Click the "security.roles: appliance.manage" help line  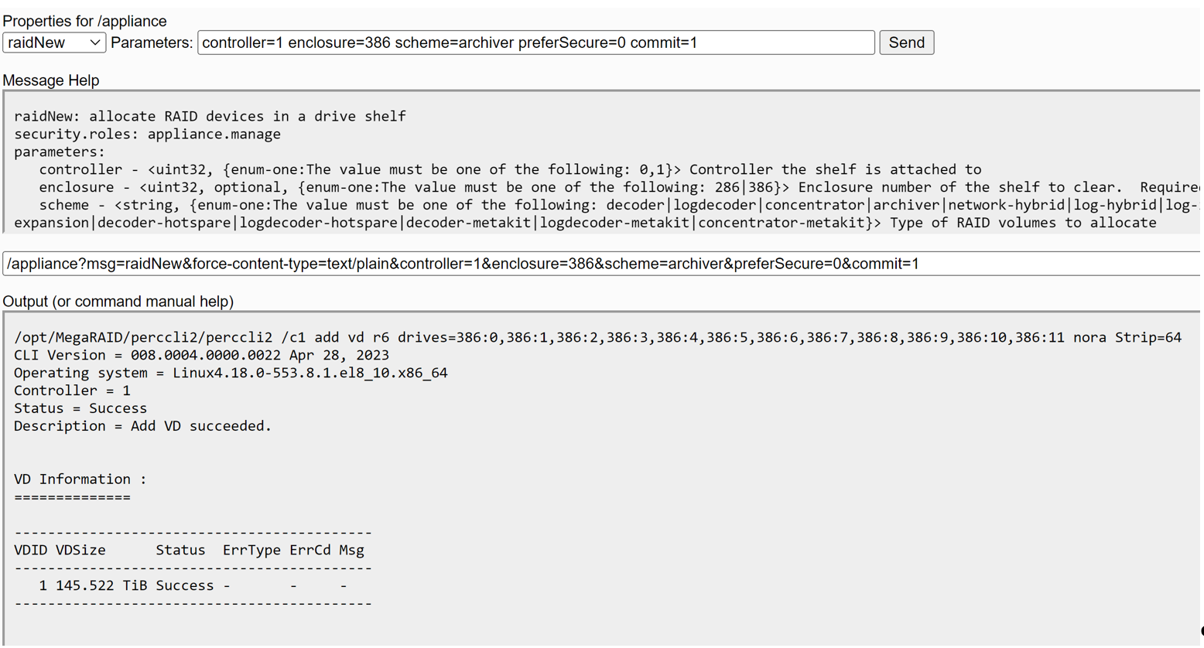[147, 134]
